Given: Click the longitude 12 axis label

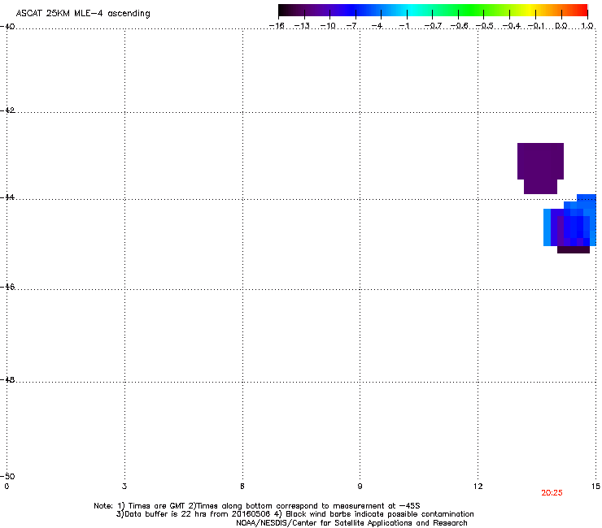Looking at the screenshot, I should click(x=478, y=487).
